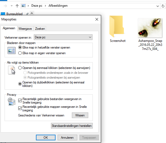Select the Ashampoo_Snap image thumbnail
Image resolution: width=166 pixels, height=143 pixels.
pos(150,28)
